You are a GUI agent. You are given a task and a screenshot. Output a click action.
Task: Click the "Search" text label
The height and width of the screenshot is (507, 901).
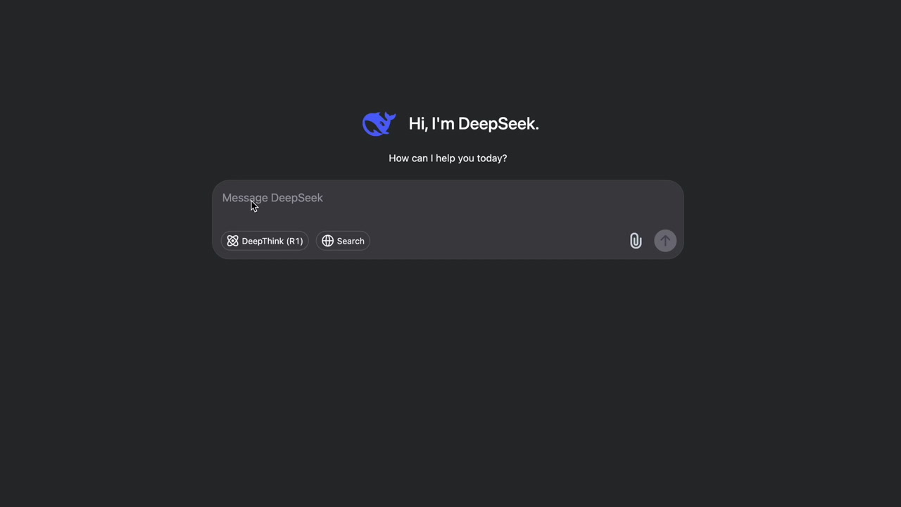click(x=351, y=241)
